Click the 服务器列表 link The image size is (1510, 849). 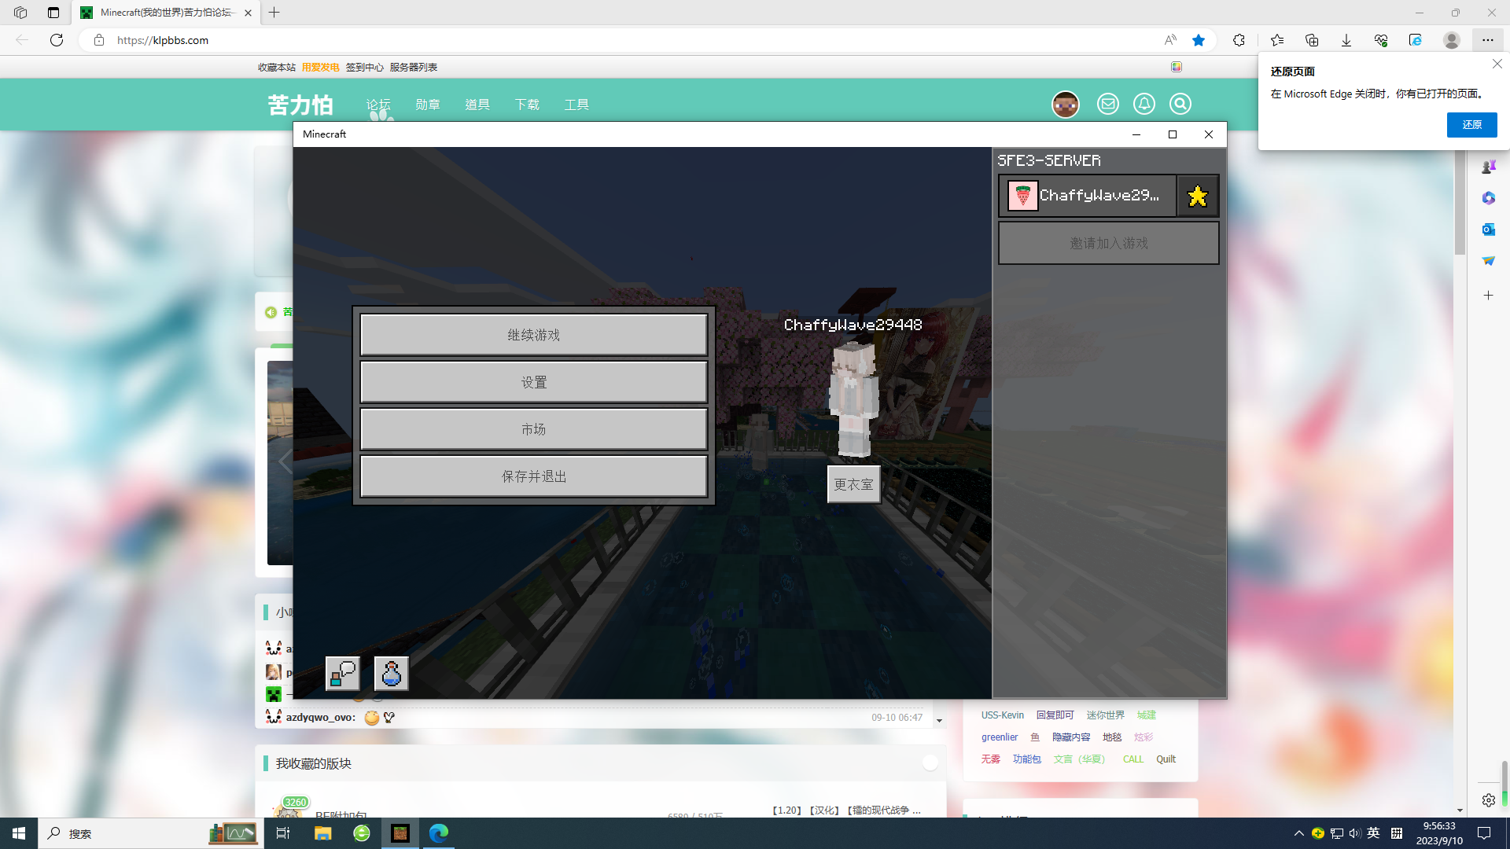414,68
